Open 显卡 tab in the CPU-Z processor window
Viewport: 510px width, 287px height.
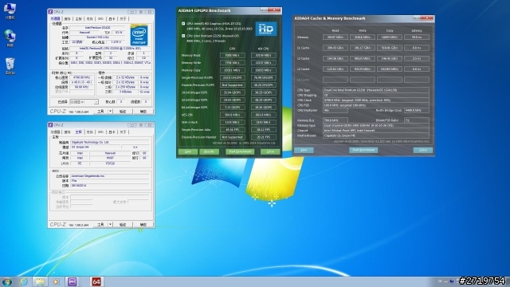tap(112, 19)
